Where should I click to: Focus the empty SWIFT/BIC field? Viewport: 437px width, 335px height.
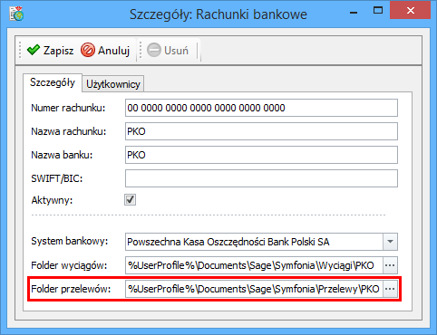pyautogui.click(x=261, y=178)
